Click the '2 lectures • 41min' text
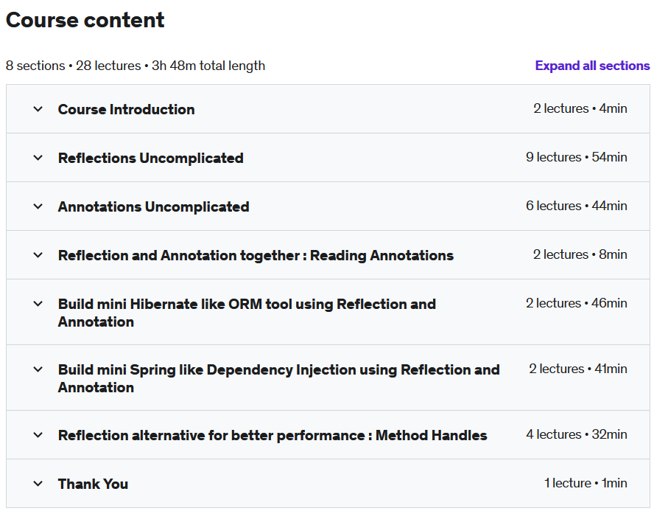654x511 pixels. pos(578,369)
